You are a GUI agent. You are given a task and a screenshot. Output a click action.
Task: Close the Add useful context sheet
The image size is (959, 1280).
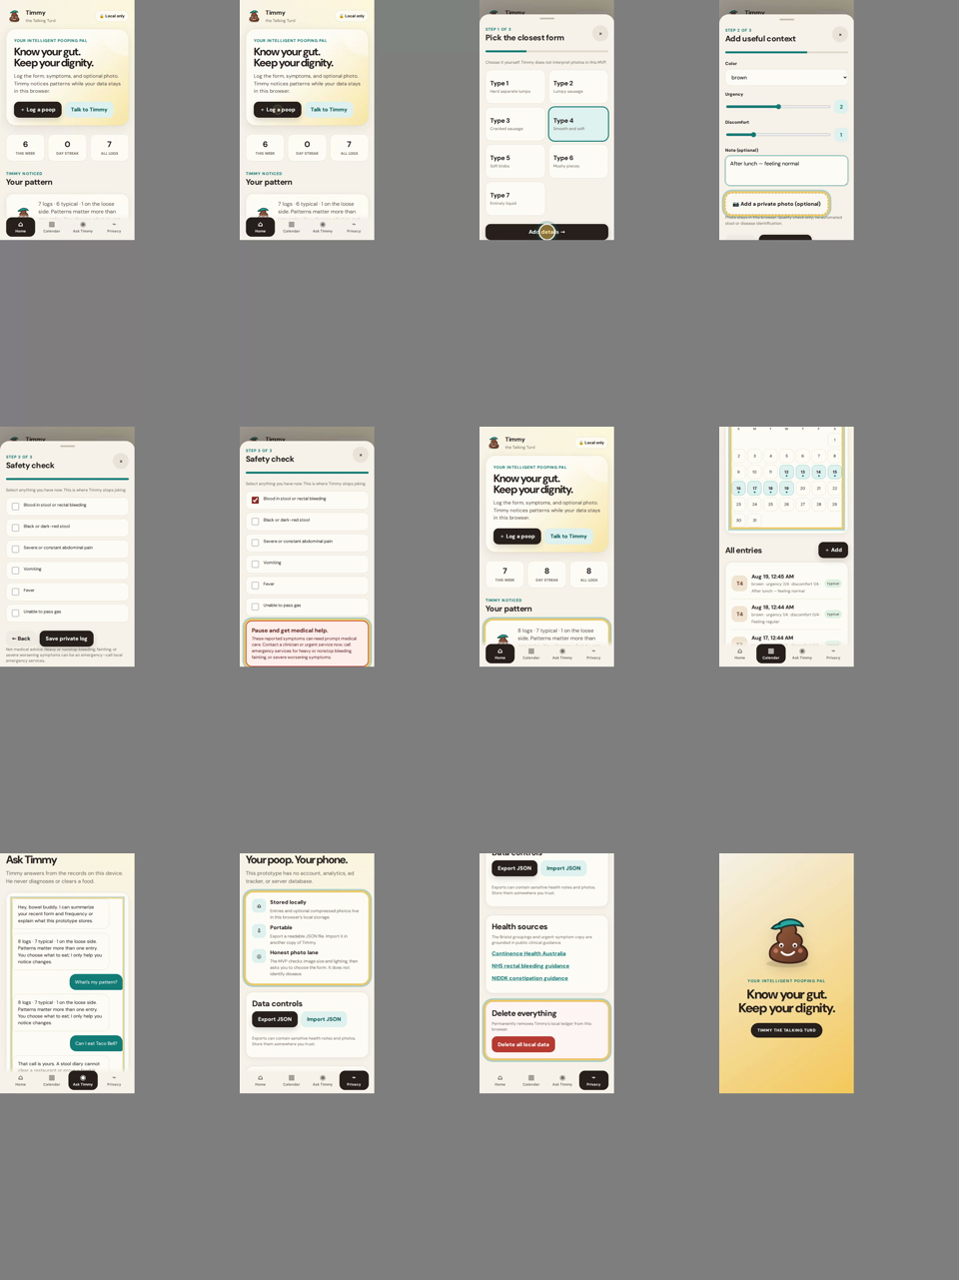point(839,34)
